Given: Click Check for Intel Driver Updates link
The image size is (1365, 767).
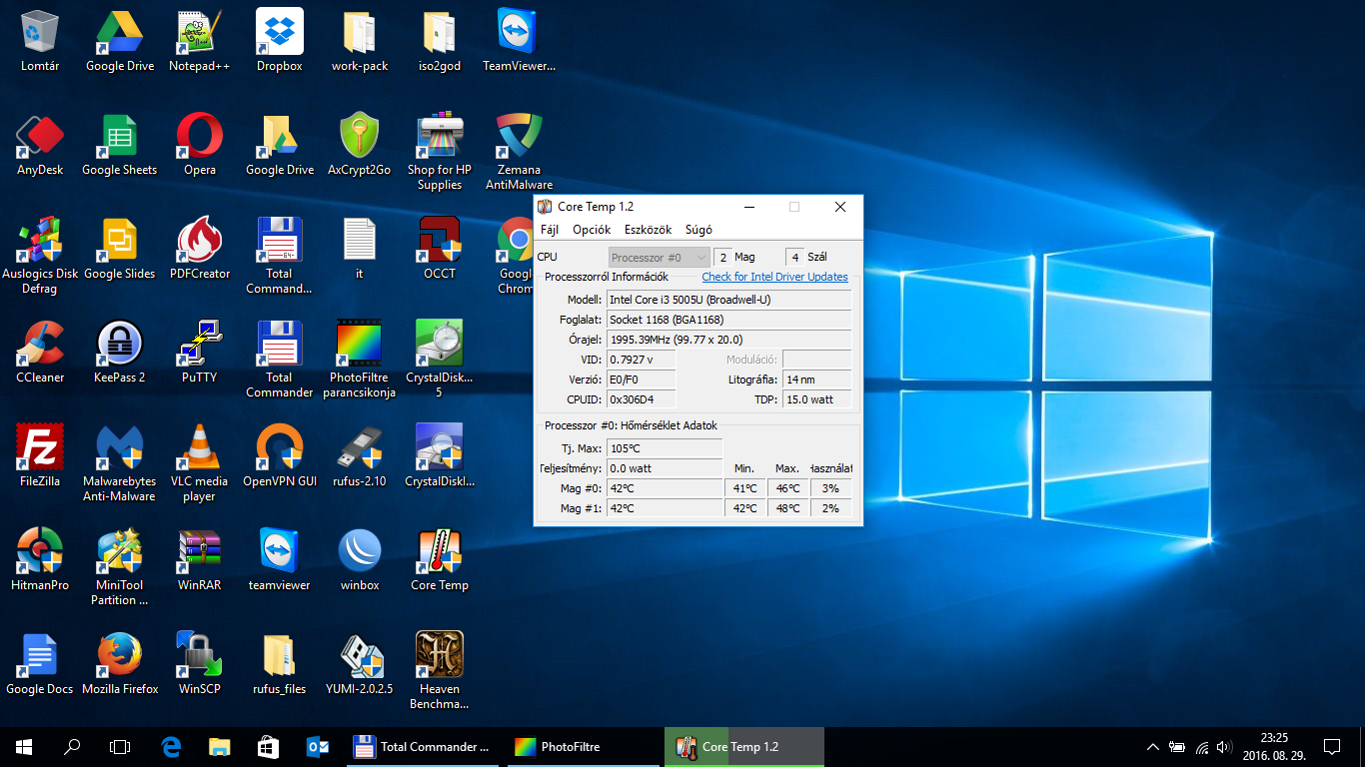Looking at the screenshot, I should pyautogui.click(x=774, y=277).
